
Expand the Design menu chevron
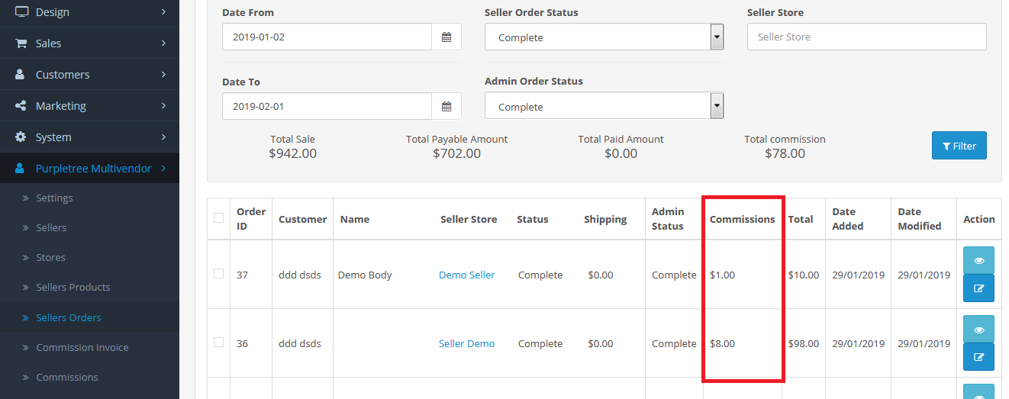coord(163,12)
